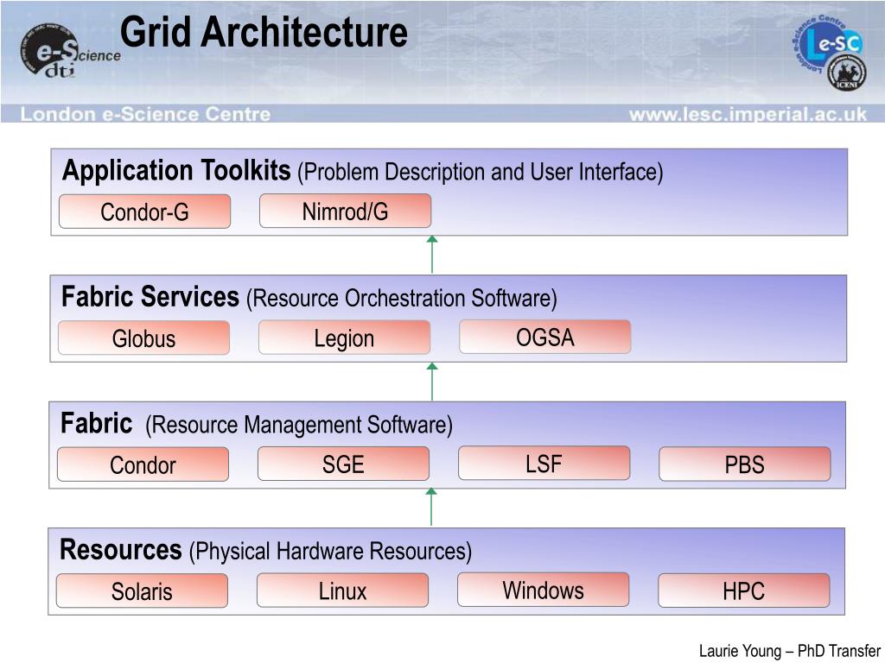
Task: Click '(Resource Orchestration Software)' text
Action: tap(402, 298)
